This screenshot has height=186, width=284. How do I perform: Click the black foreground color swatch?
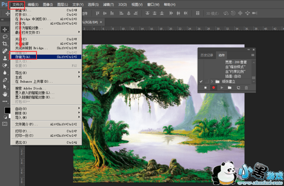pyautogui.click(x=7, y=110)
